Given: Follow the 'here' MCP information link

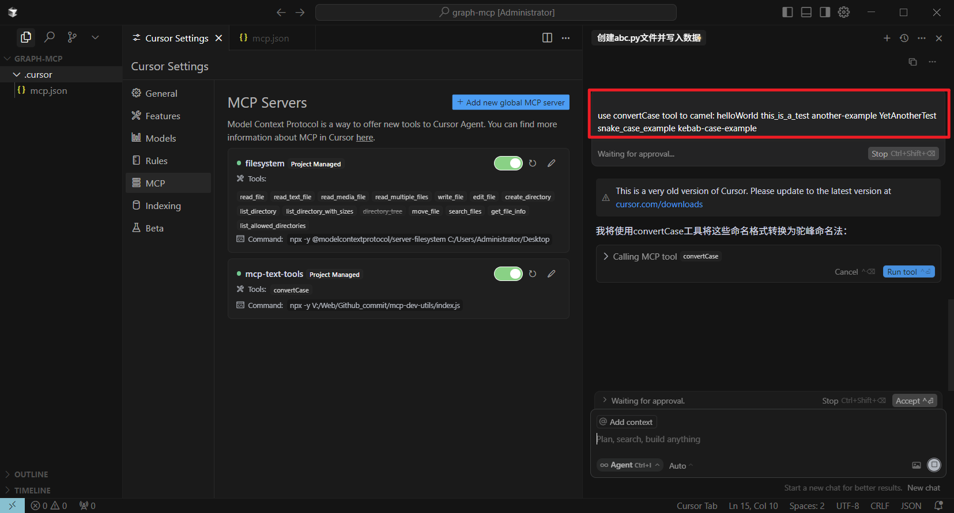Looking at the screenshot, I should 364,138.
